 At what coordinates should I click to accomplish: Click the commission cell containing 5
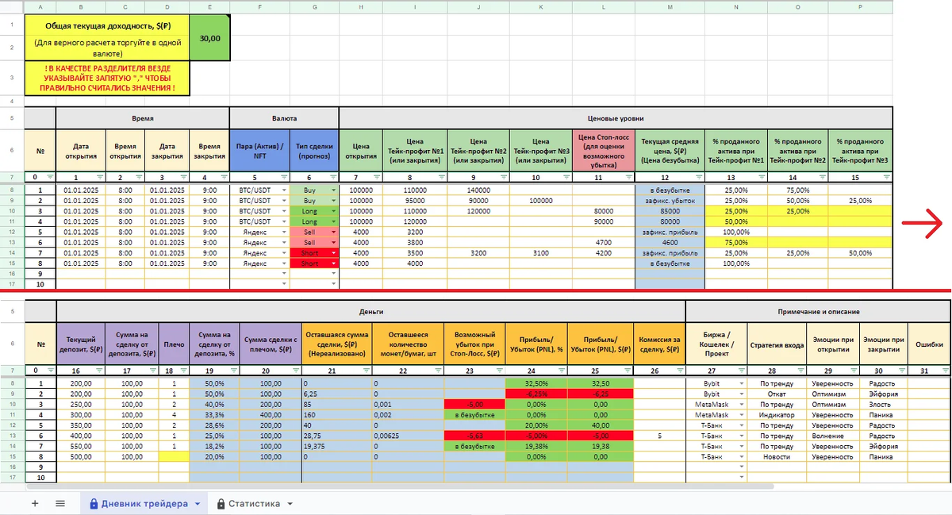point(658,436)
